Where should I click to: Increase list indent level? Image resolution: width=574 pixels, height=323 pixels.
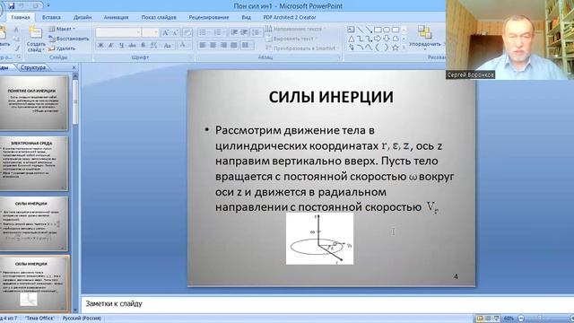pyautogui.click(x=244, y=32)
